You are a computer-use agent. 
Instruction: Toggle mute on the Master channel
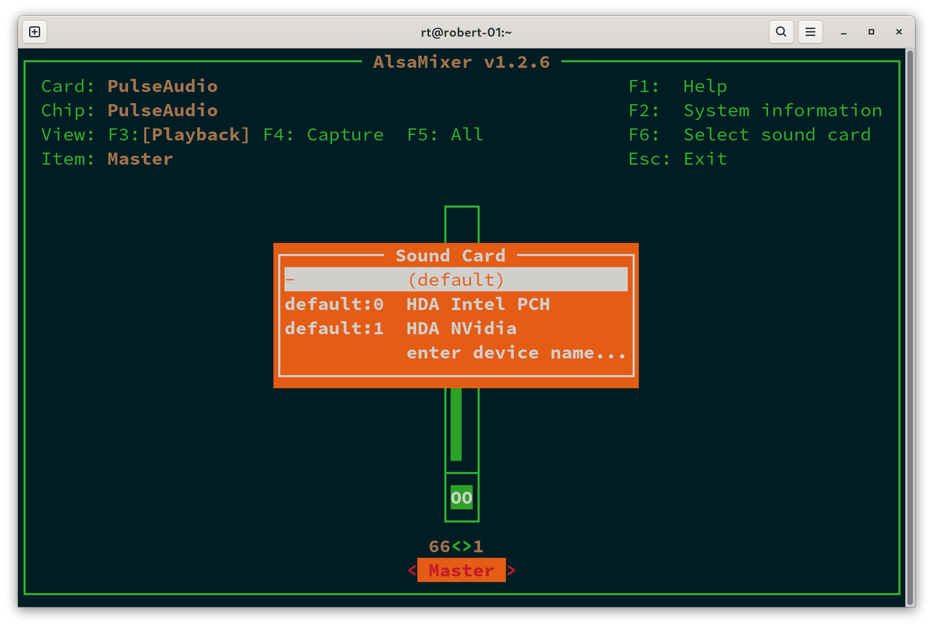tap(462, 497)
